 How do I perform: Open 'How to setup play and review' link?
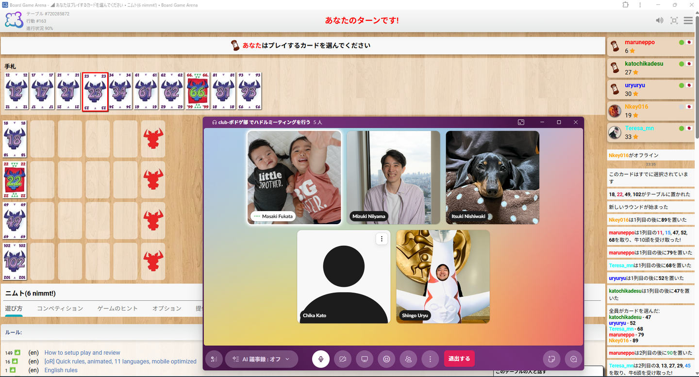tap(83, 353)
